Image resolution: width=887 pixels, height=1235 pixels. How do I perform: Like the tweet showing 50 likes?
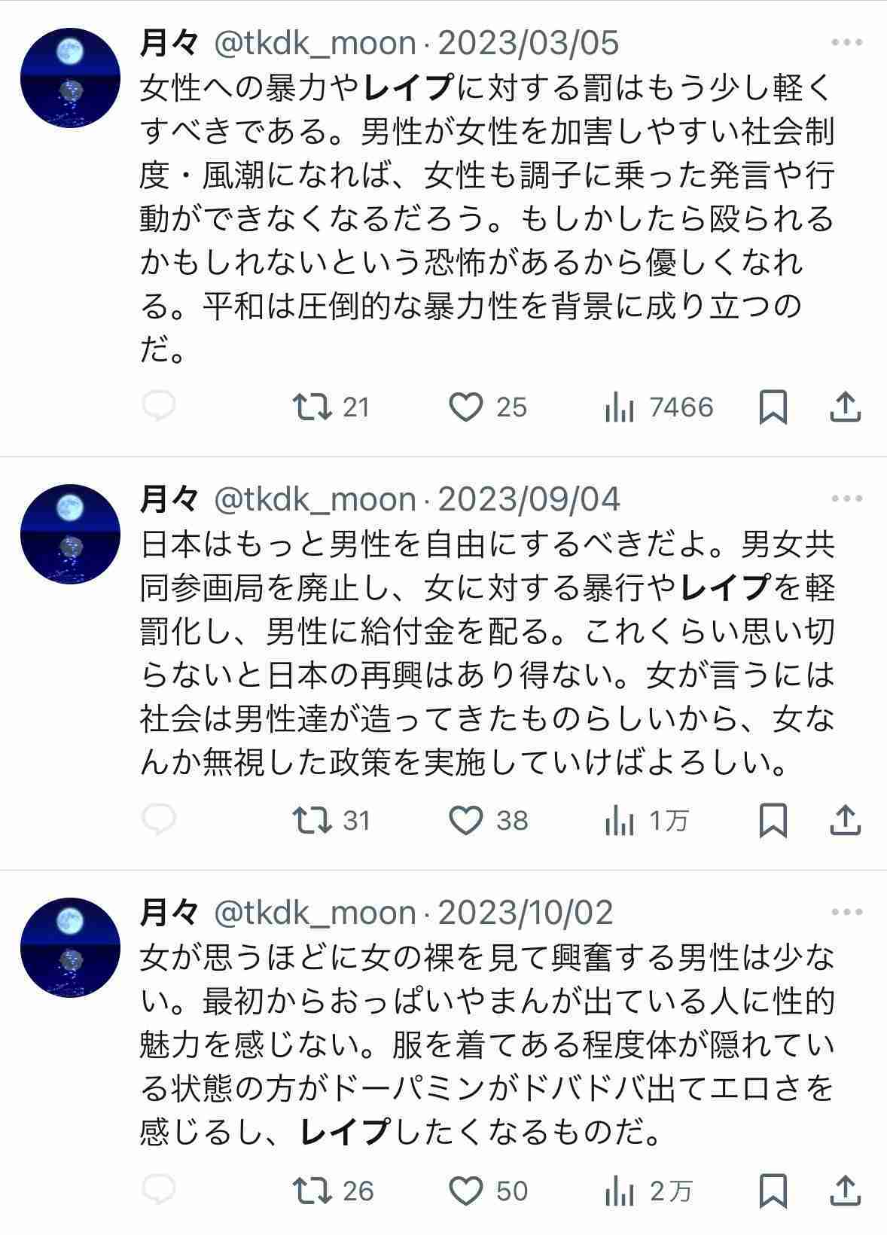tap(489, 1191)
